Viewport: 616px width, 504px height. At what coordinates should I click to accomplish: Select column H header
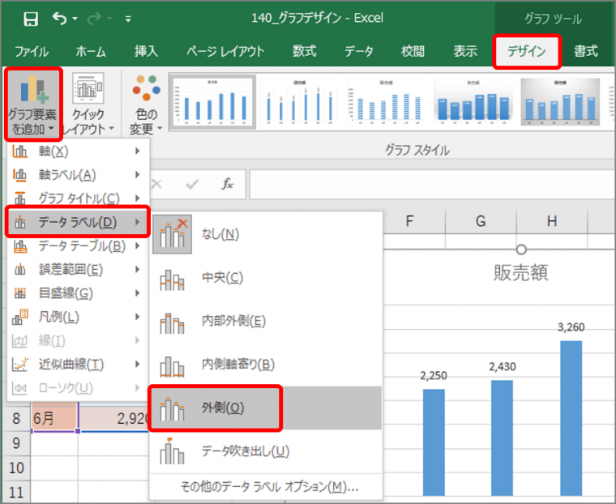coord(552,221)
